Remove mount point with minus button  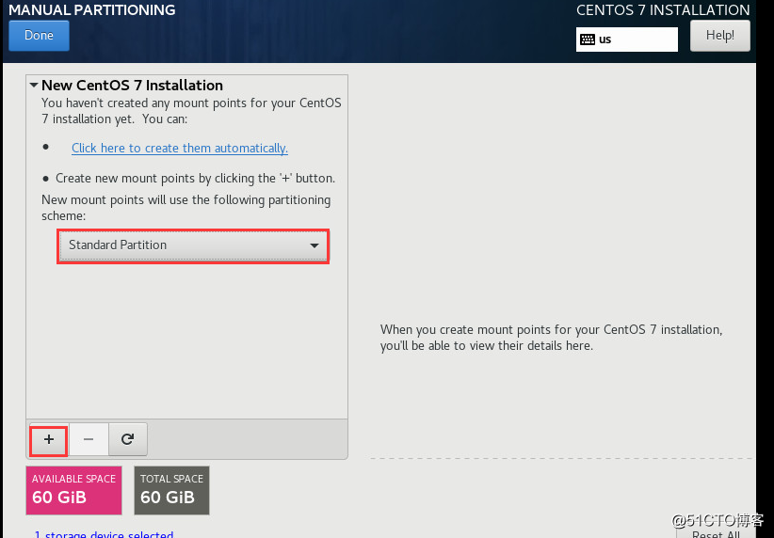[89, 439]
